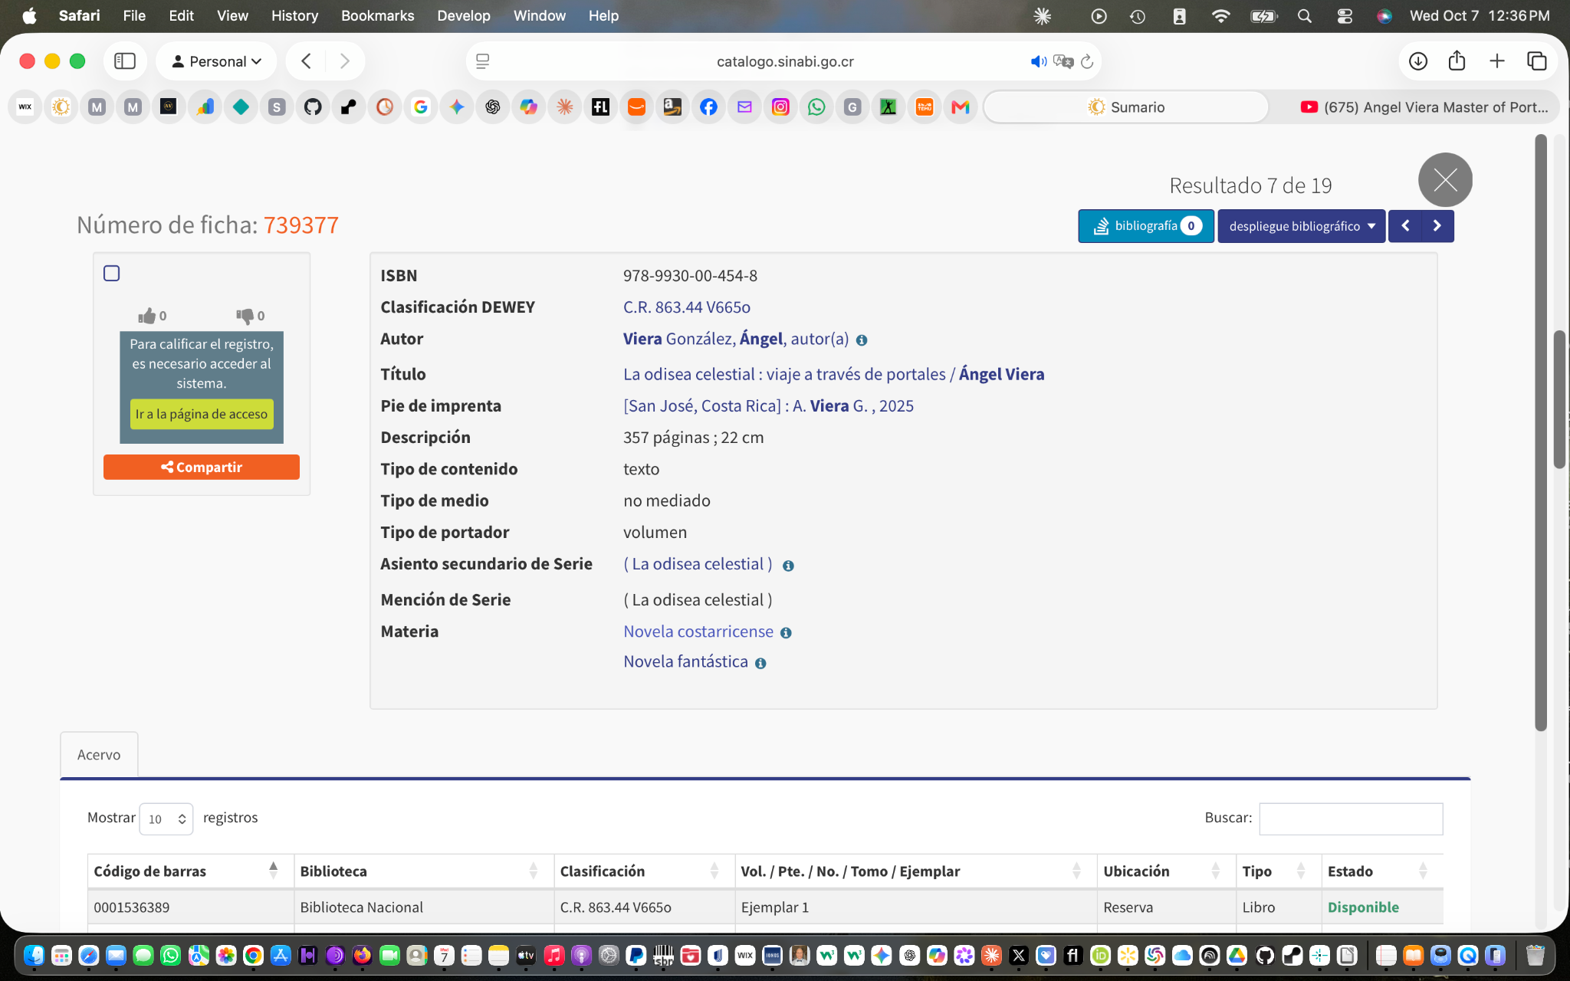Go to next result arrow
The height and width of the screenshot is (981, 1570).
click(x=1437, y=226)
